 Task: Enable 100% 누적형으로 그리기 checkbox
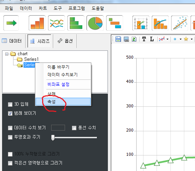pos(10,154)
